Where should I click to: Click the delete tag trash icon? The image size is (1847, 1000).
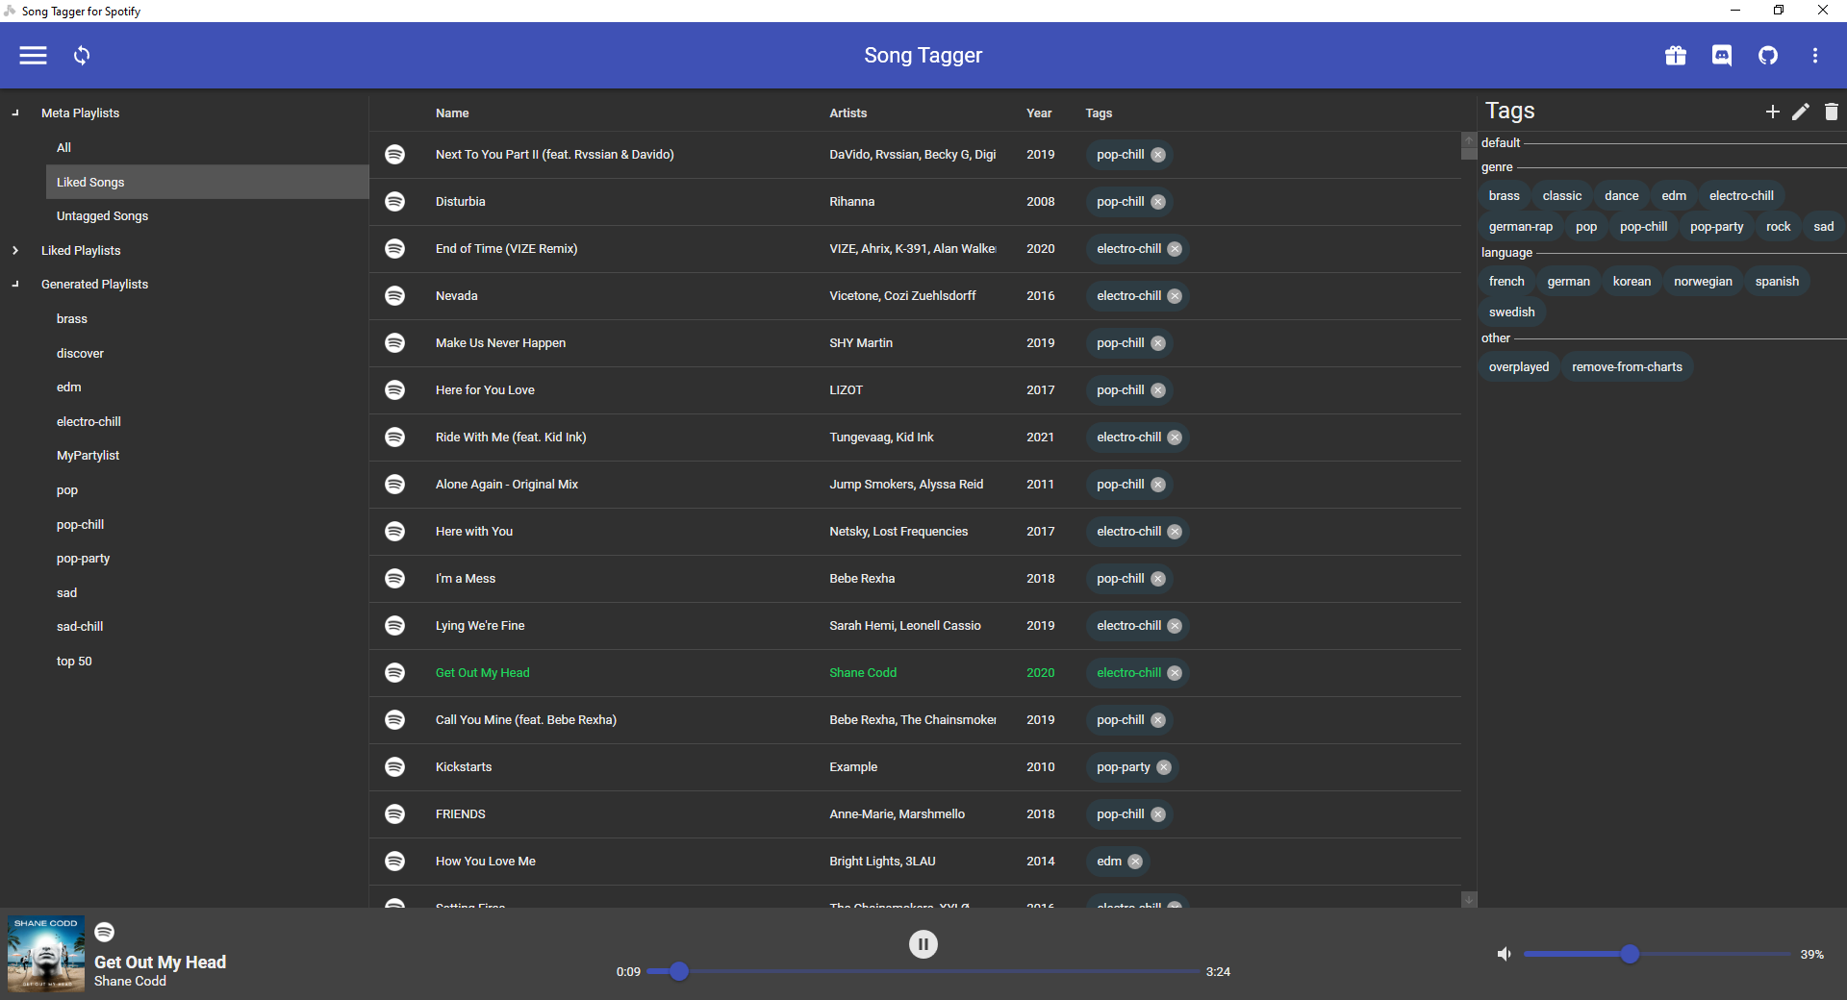coord(1831,112)
